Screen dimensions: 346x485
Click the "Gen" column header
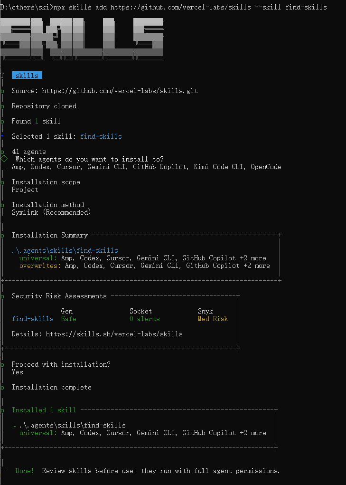(67, 311)
